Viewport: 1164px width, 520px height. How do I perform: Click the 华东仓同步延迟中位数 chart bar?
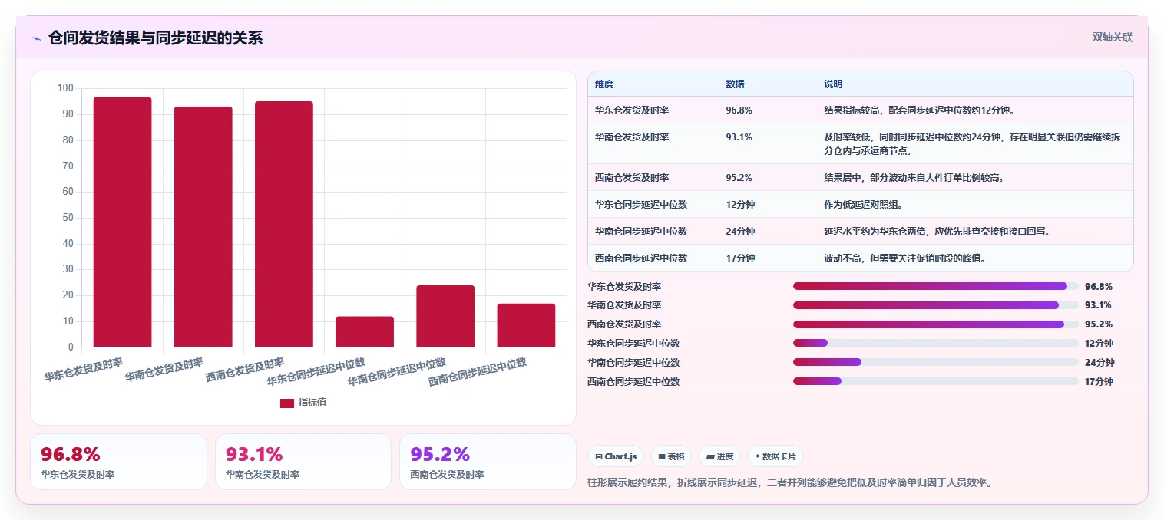click(365, 331)
